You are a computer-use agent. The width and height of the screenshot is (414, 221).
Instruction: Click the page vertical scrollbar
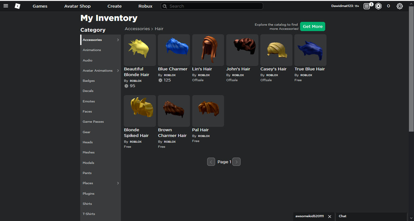411,69
